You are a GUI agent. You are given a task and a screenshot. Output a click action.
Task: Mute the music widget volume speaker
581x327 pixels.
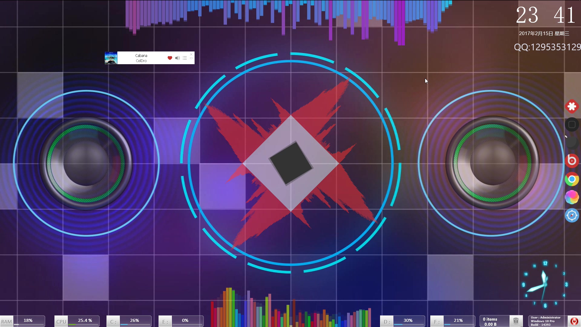click(177, 58)
